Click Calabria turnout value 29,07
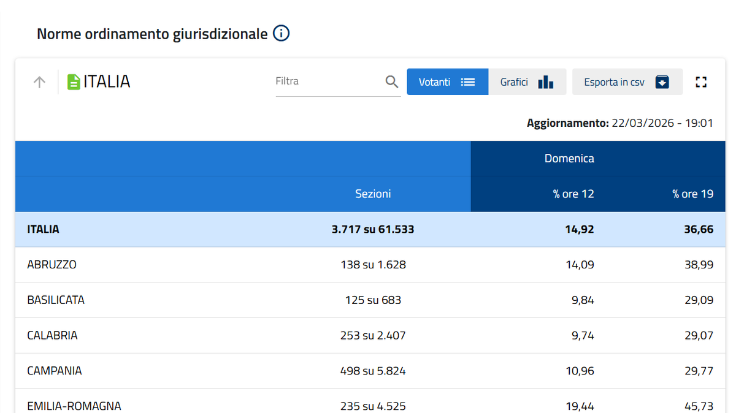Screen dimensions: 736x413 pos(699,336)
